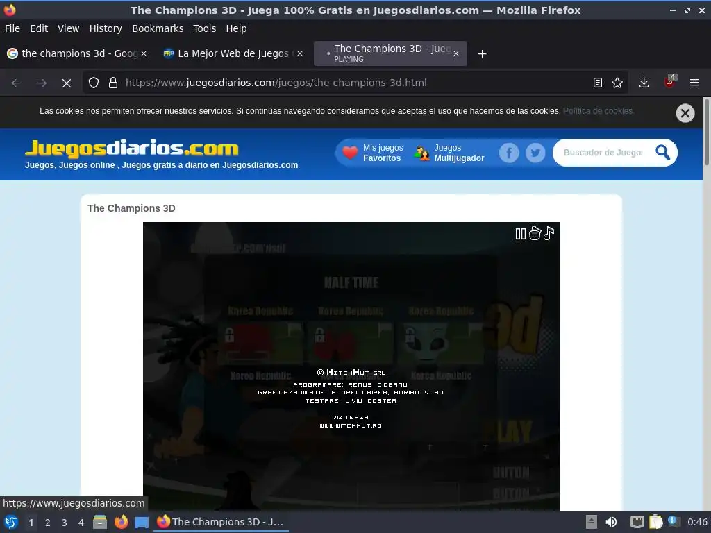The image size is (711, 533).
Task: Select The Champions 3D taskbar window button
Action: tap(221, 522)
